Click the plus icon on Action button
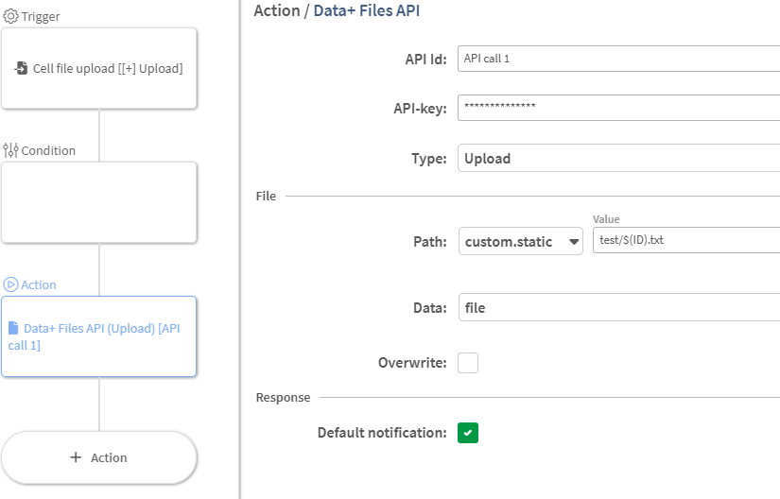780x499 pixels. tap(76, 457)
